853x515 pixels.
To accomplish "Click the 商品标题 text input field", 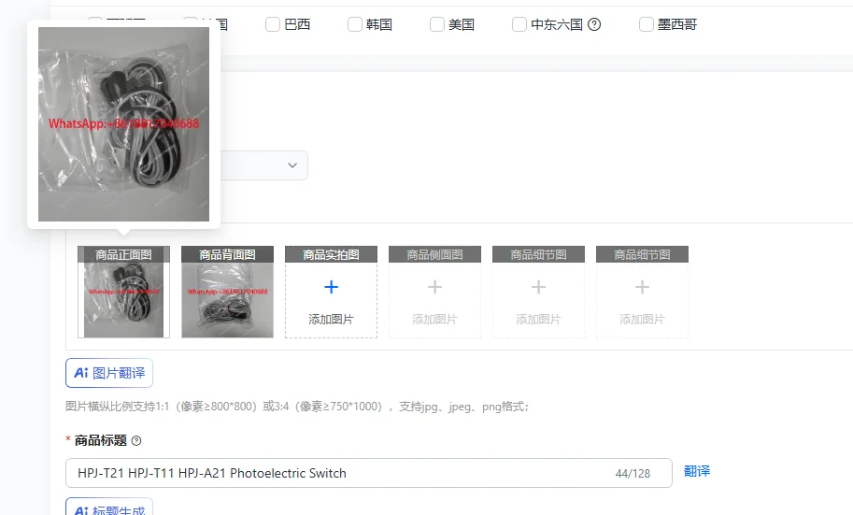I will (369, 473).
